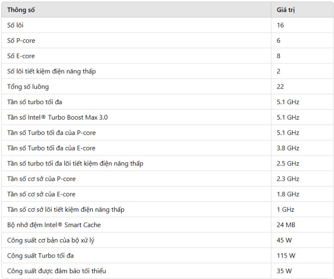Click the 115 W turbo power value
Screen dimensions: 334x279
pos(286,256)
